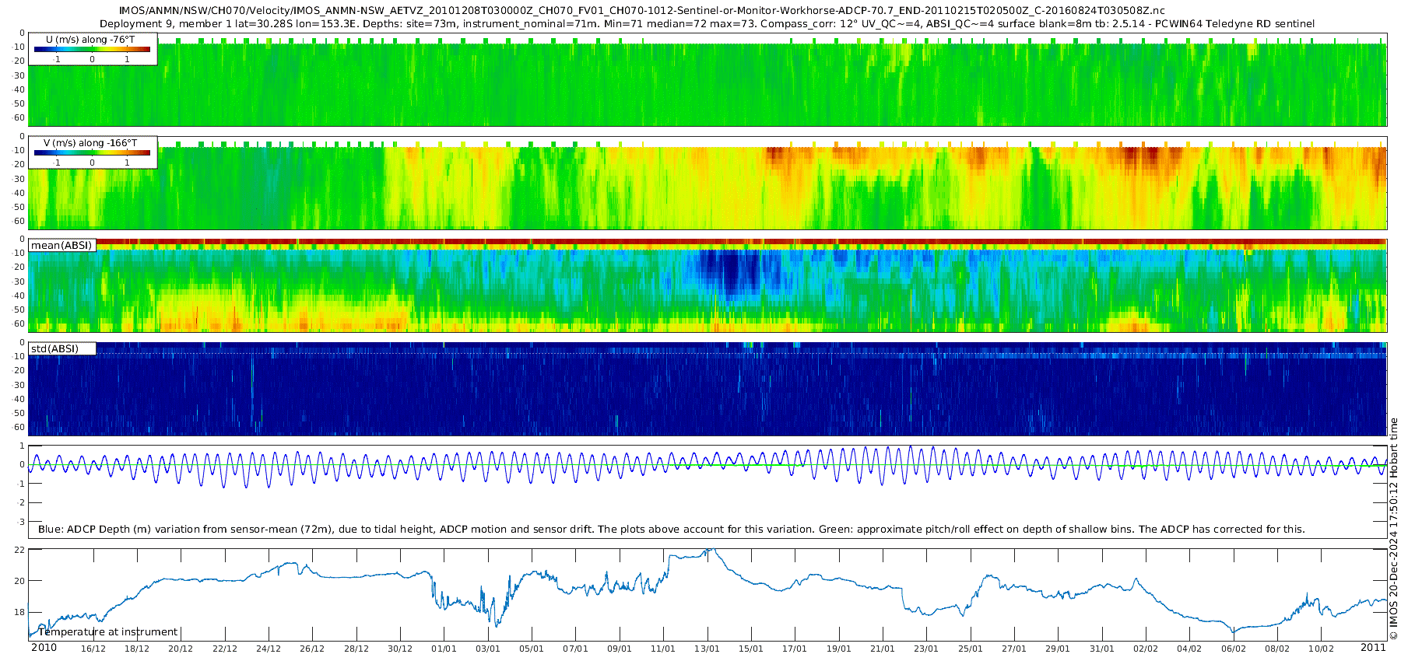Click the U velocity colorbar legend
The height and width of the screenshot is (661, 1401).
93,49
